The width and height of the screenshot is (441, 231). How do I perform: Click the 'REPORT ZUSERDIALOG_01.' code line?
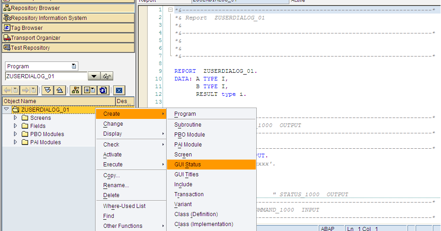click(x=216, y=71)
